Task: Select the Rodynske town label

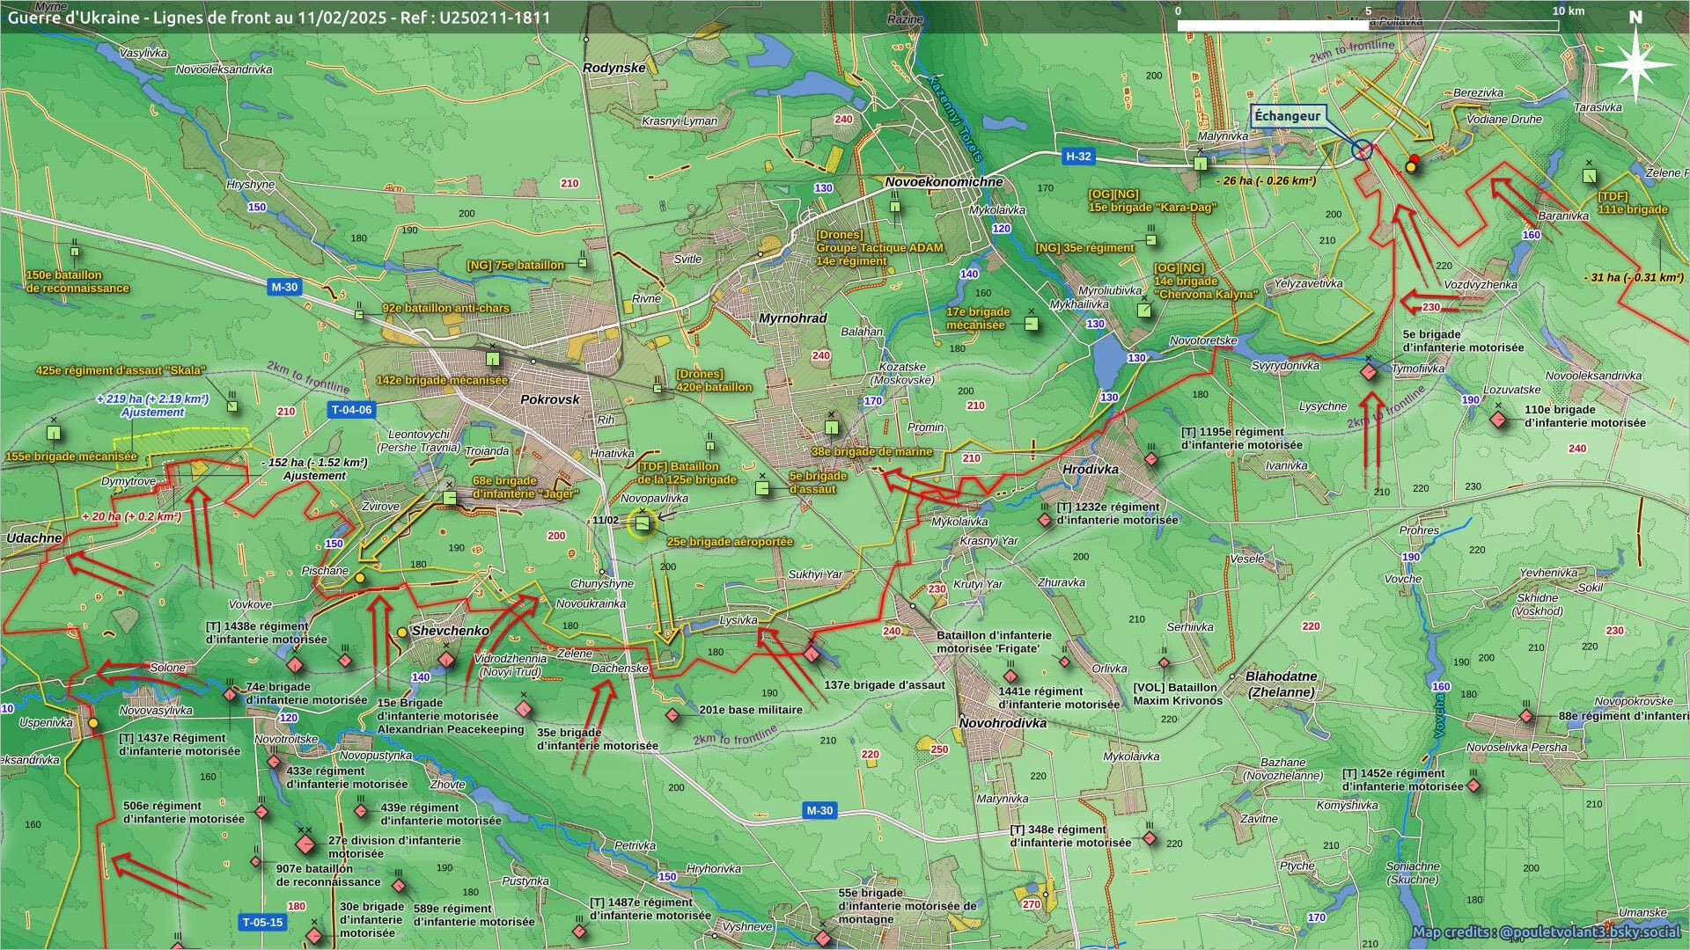Action: 614,67
